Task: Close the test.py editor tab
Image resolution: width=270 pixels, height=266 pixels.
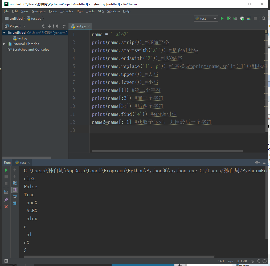Action: 88,26
